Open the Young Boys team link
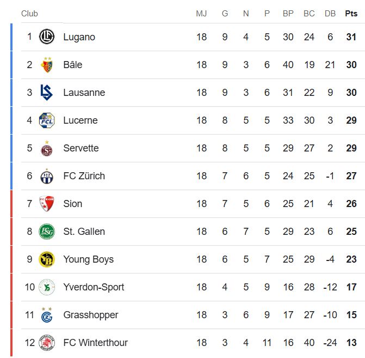This screenshot has height=358, width=365. coord(89,259)
